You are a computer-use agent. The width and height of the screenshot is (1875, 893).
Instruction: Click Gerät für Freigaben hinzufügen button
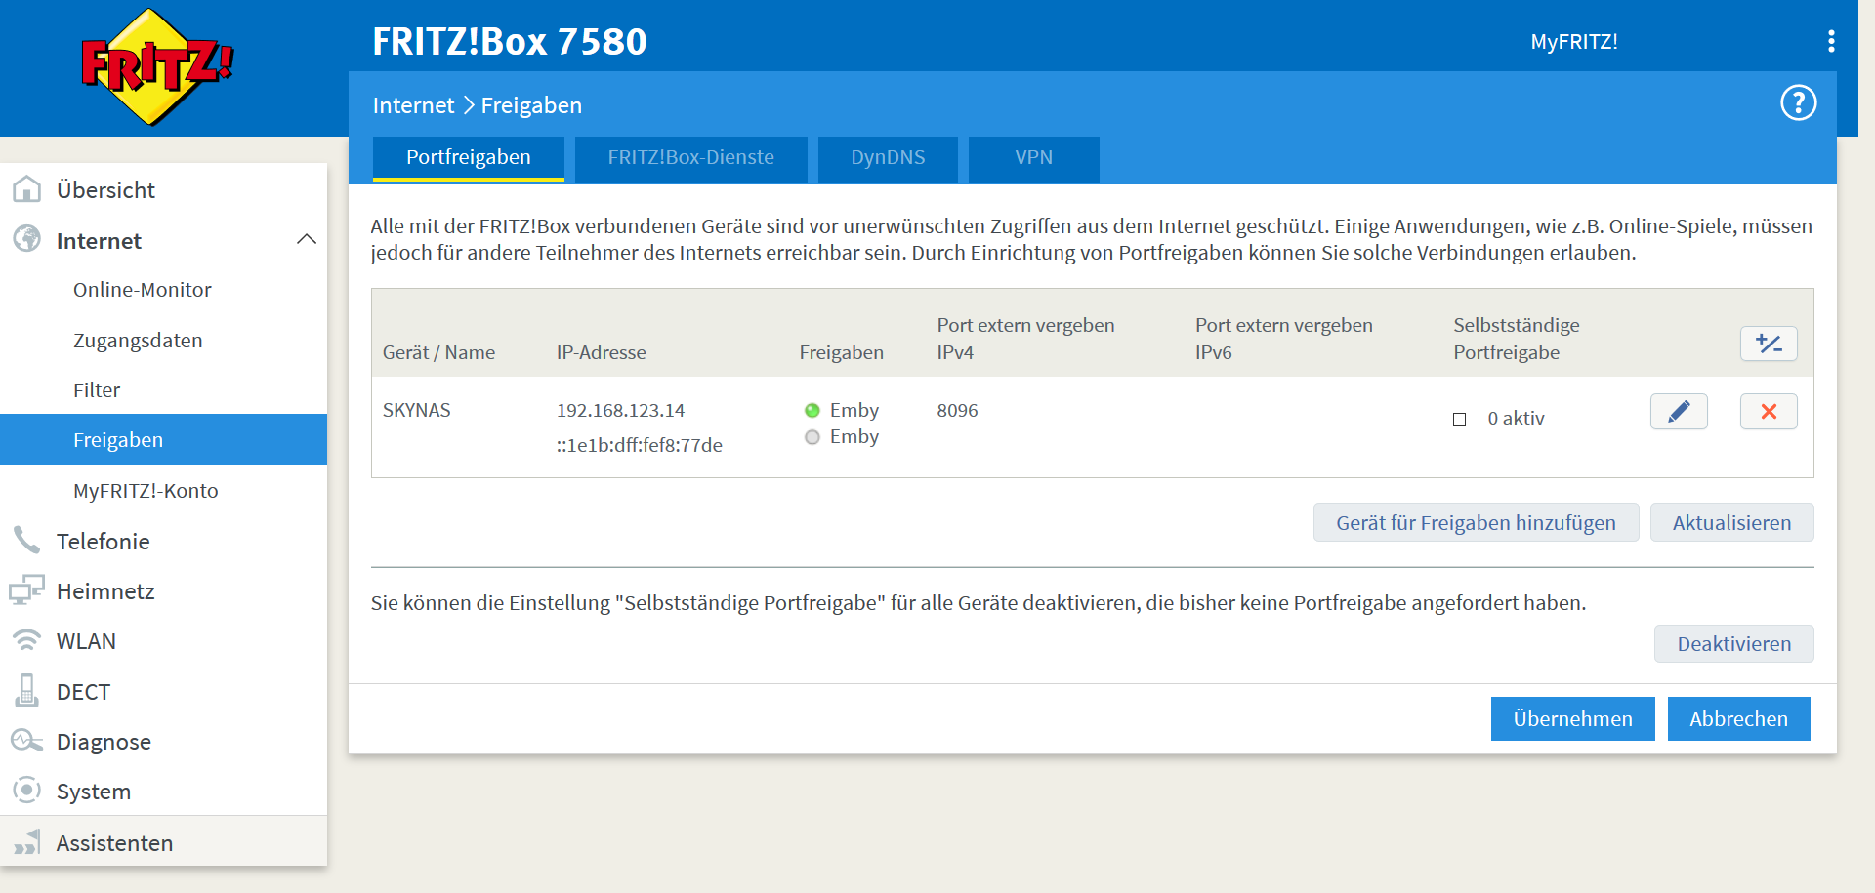coord(1476,522)
